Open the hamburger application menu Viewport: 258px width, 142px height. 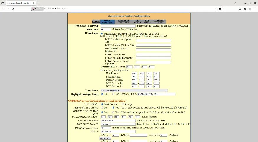tap(255, 9)
